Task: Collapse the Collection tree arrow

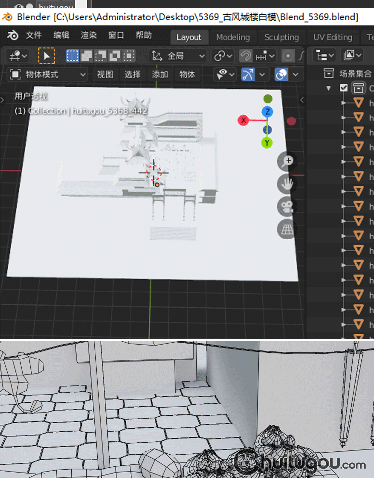Action: [329, 88]
